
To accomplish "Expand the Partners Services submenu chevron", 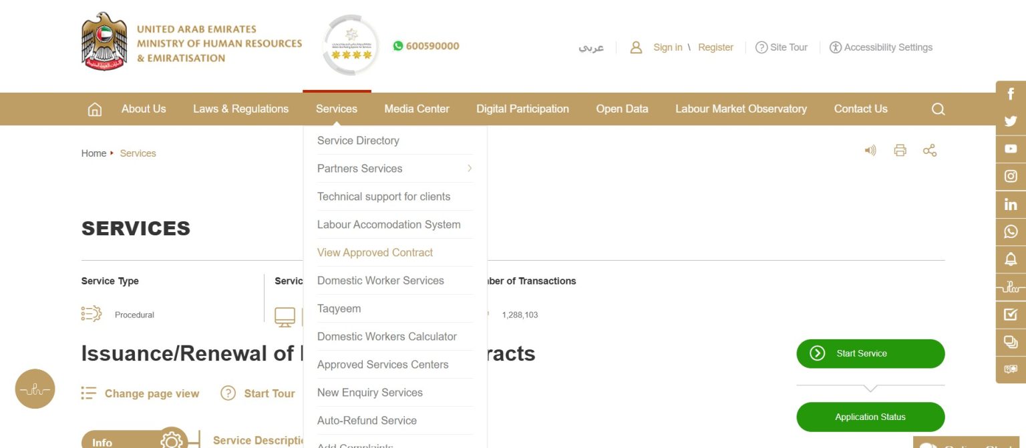I will click(x=470, y=168).
